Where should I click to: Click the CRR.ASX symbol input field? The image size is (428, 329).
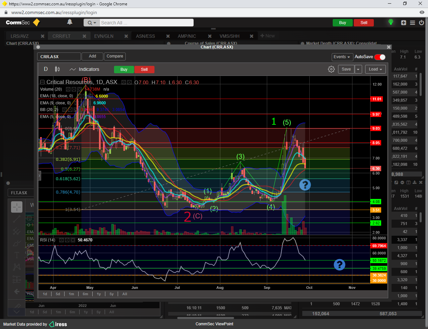coord(59,57)
